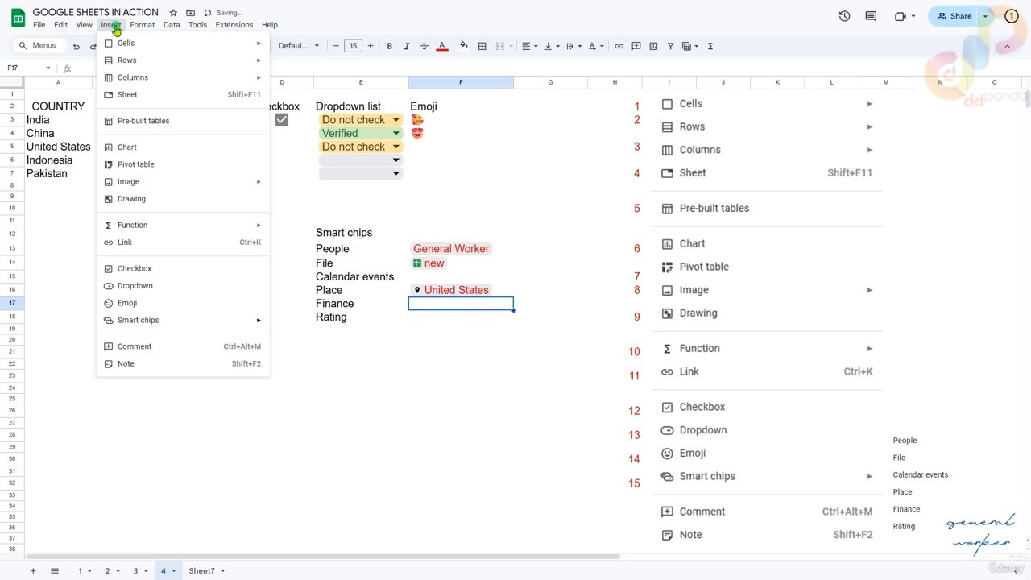Add a new sheet with plus icon

[33, 571]
